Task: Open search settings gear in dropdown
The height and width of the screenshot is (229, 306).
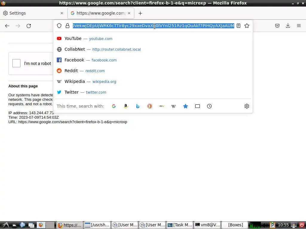Action: coord(247,106)
